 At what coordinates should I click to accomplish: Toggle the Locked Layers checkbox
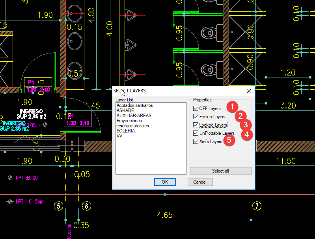click(x=196, y=125)
